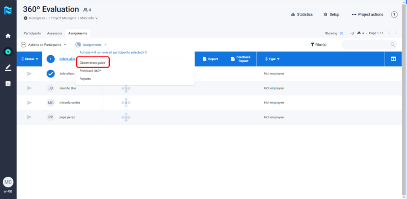Expand the More info chevron
This screenshot has width=407, height=199.
pos(96,18)
